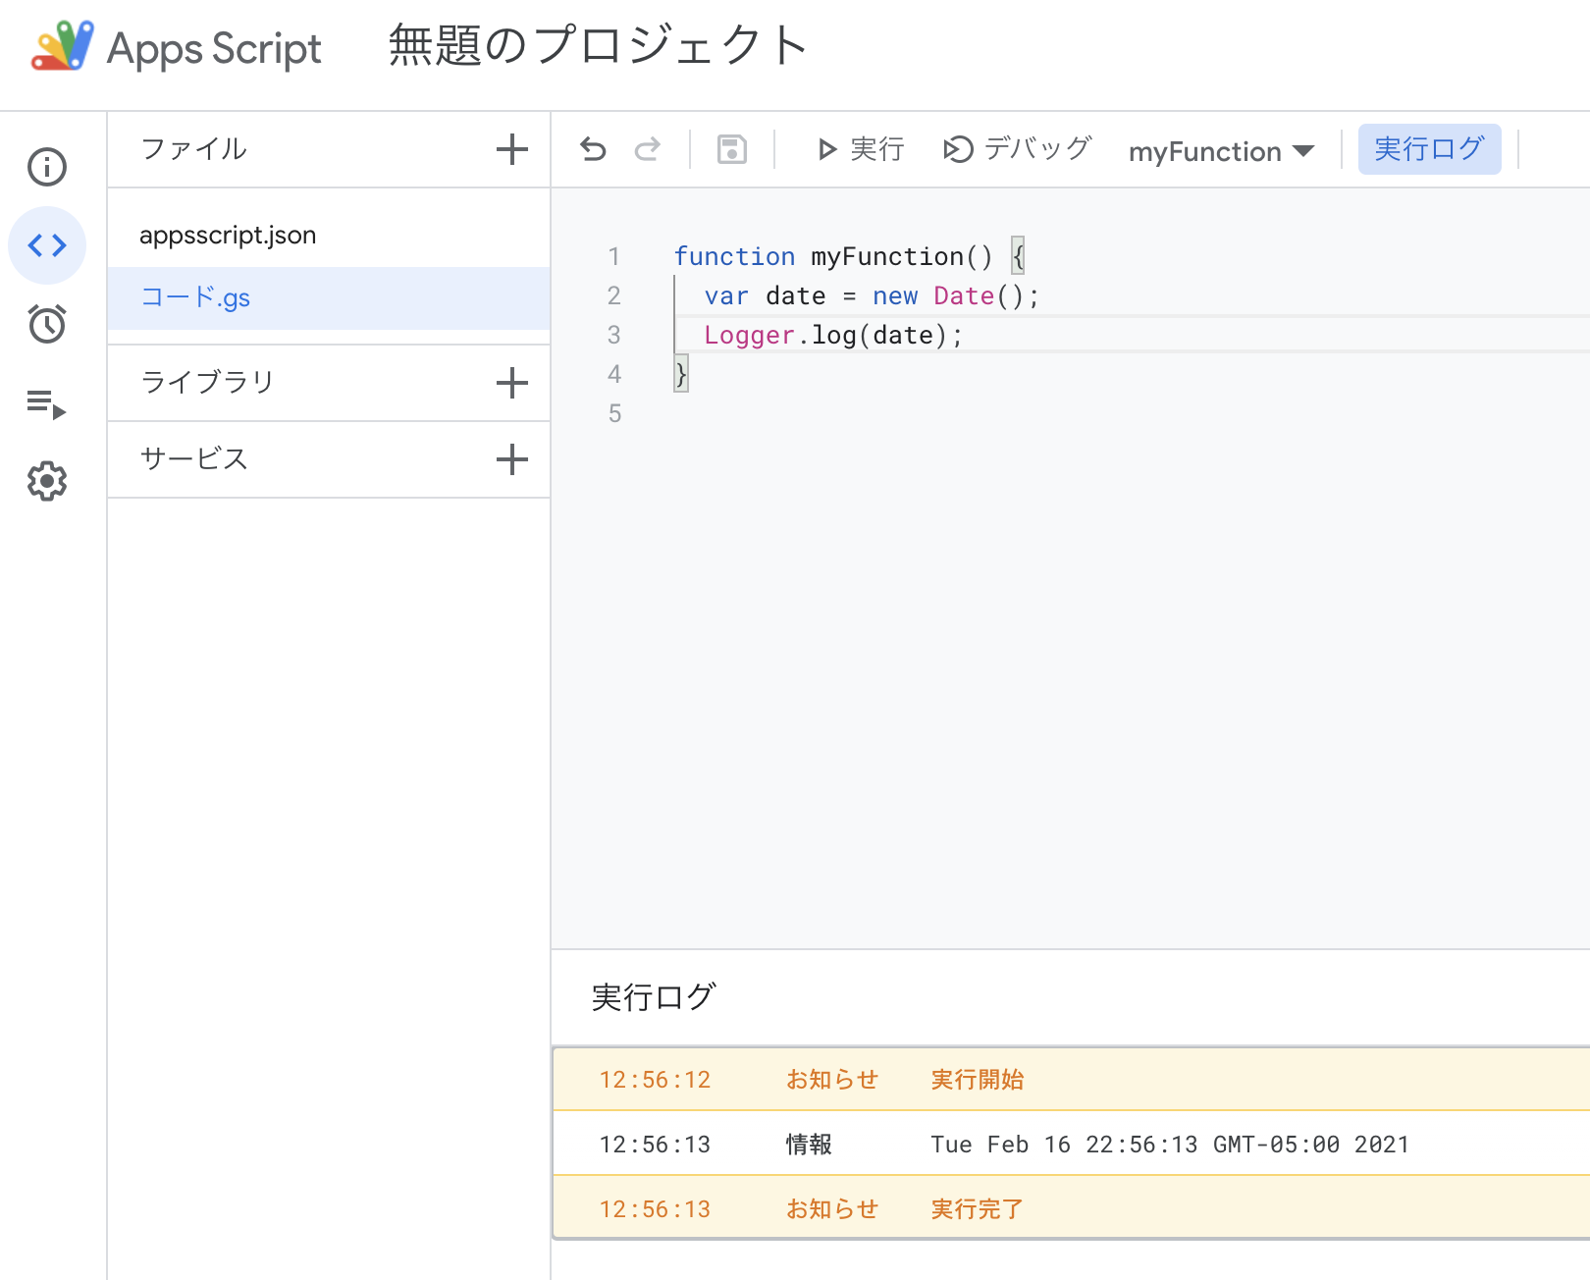Start debugging with デバッグ button
This screenshot has height=1280, width=1590.
(1018, 149)
